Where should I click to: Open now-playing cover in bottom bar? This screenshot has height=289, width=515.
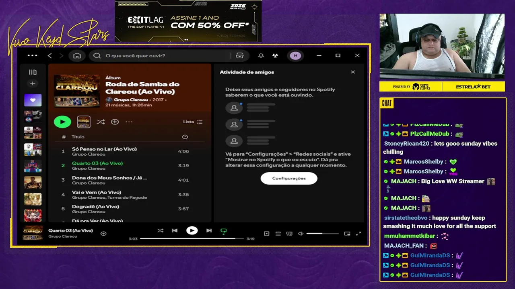[x=33, y=233]
